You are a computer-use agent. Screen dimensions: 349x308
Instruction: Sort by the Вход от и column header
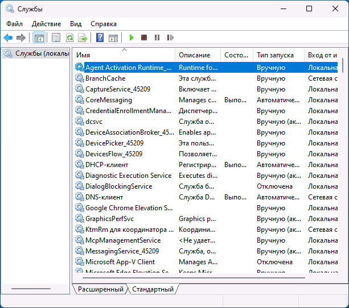321,55
